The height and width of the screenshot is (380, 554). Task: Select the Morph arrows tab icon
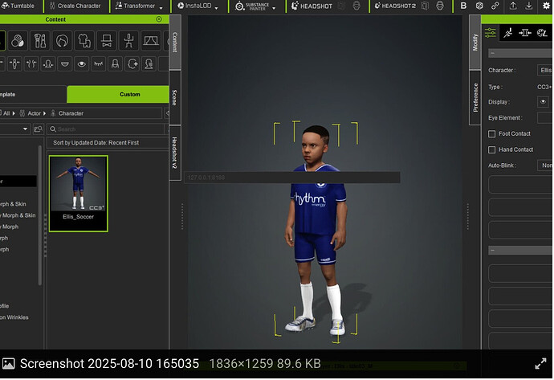525,33
